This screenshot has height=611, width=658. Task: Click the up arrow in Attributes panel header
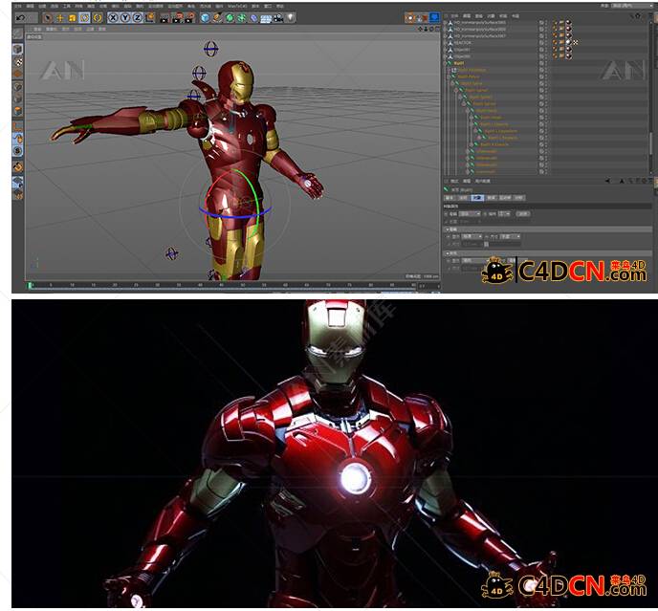click(x=622, y=181)
